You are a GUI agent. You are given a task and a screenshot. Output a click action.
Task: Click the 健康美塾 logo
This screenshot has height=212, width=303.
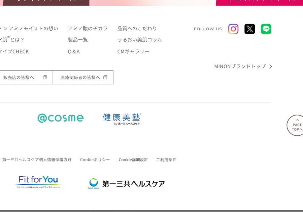click(122, 119)
